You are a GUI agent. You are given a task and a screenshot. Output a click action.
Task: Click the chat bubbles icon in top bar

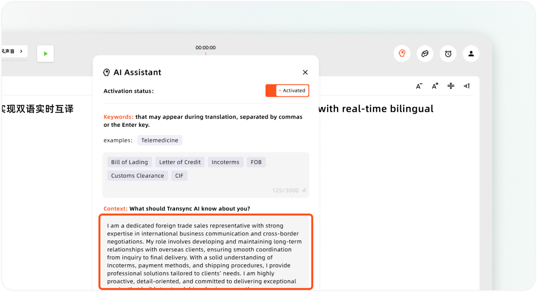(x=425, y=54)
